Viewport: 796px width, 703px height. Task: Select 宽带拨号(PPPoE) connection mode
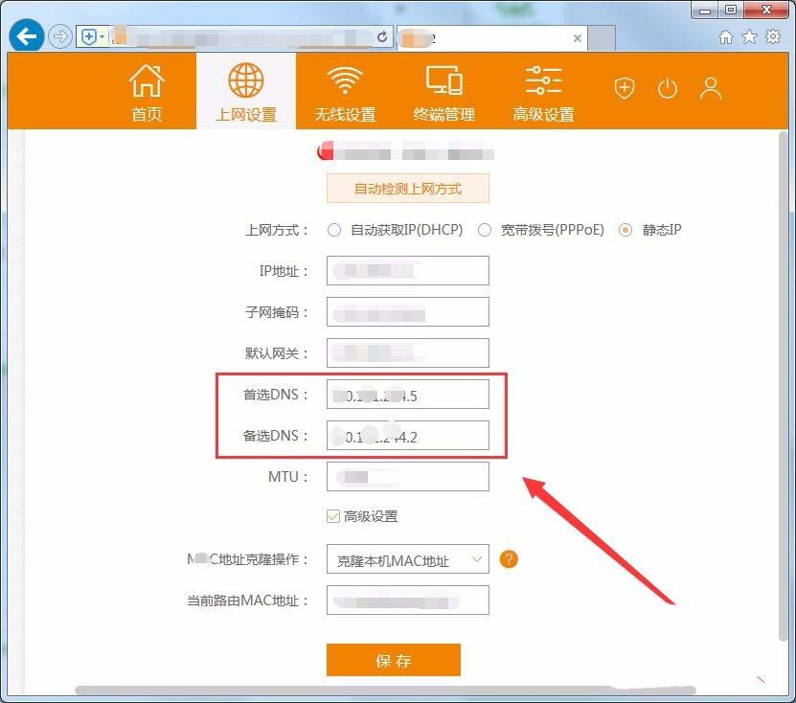coord(485,230)
